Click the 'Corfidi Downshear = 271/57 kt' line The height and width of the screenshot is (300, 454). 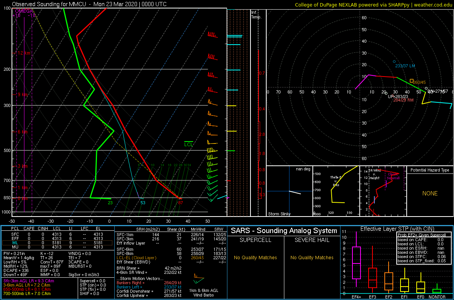[x=149, y=291]
